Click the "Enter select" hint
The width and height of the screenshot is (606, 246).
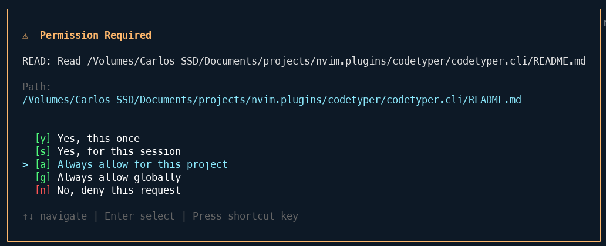[140, 216]
